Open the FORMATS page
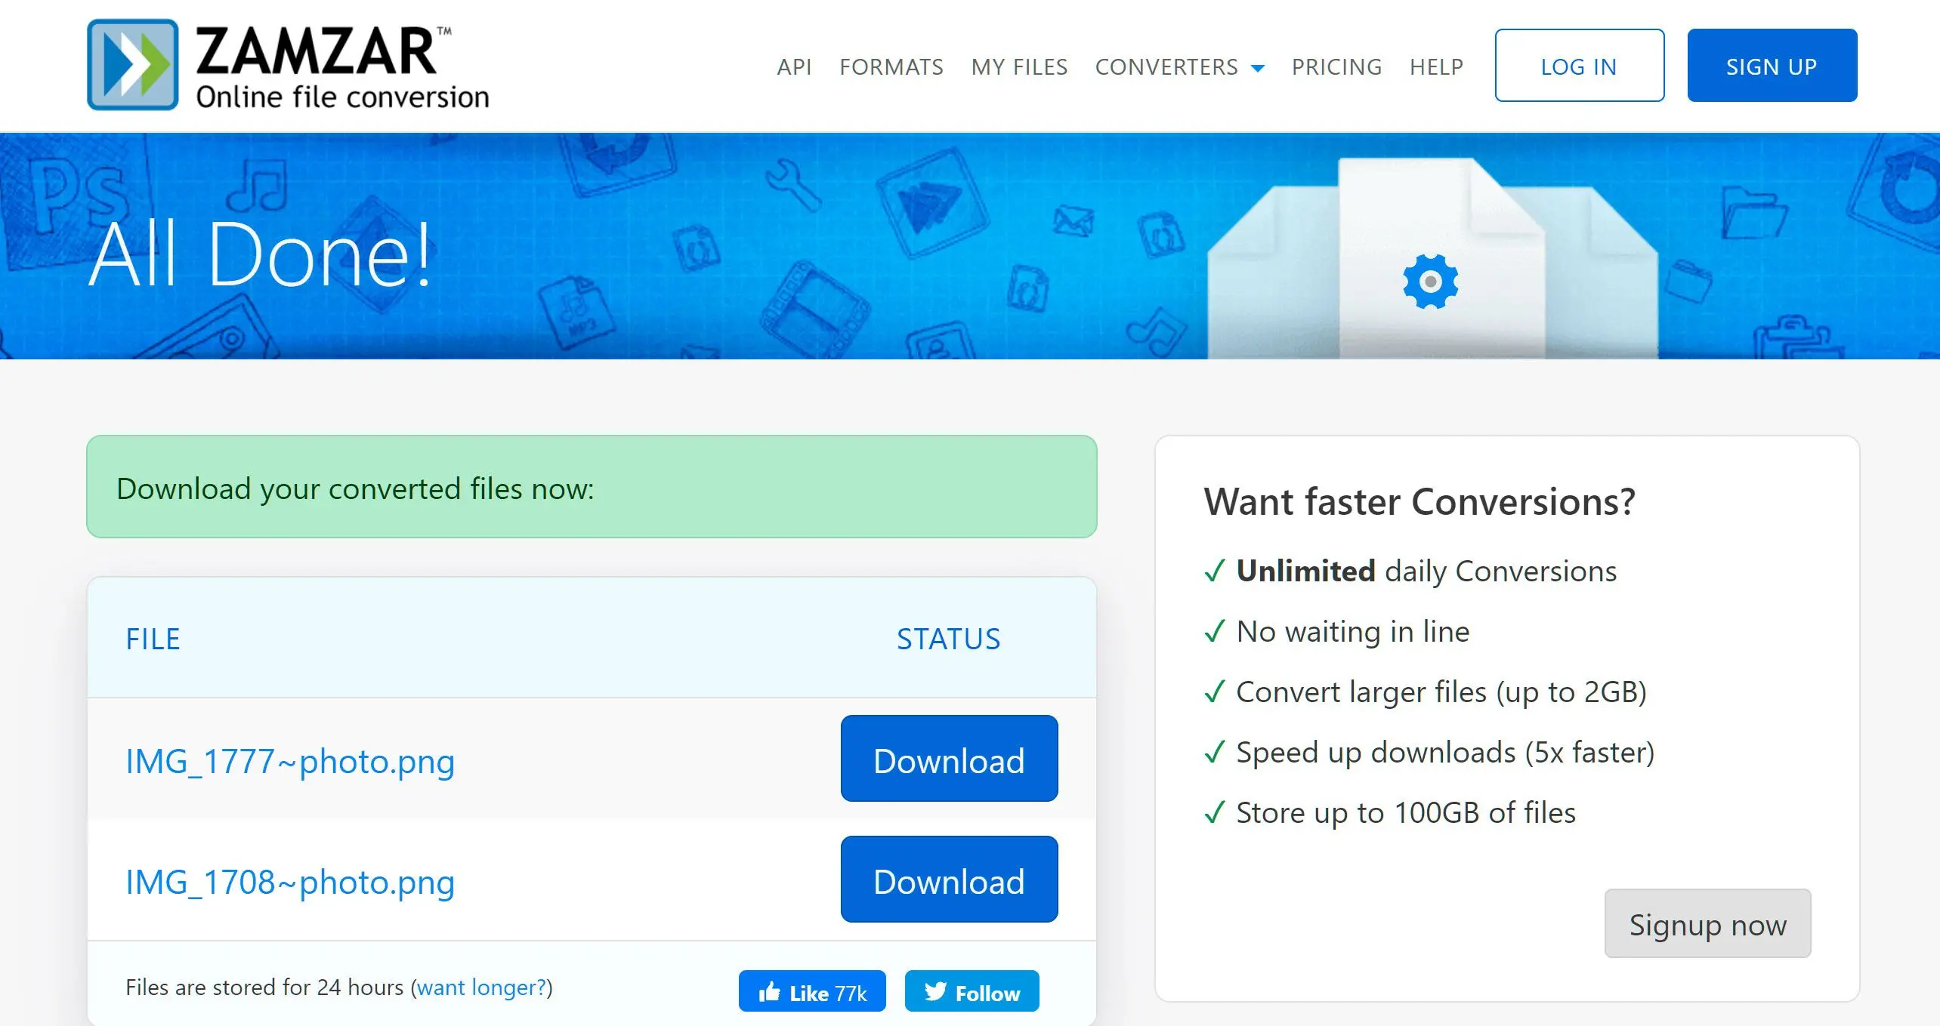Viewport: 1940px width, 1026px height. click(x=891, y=67)
